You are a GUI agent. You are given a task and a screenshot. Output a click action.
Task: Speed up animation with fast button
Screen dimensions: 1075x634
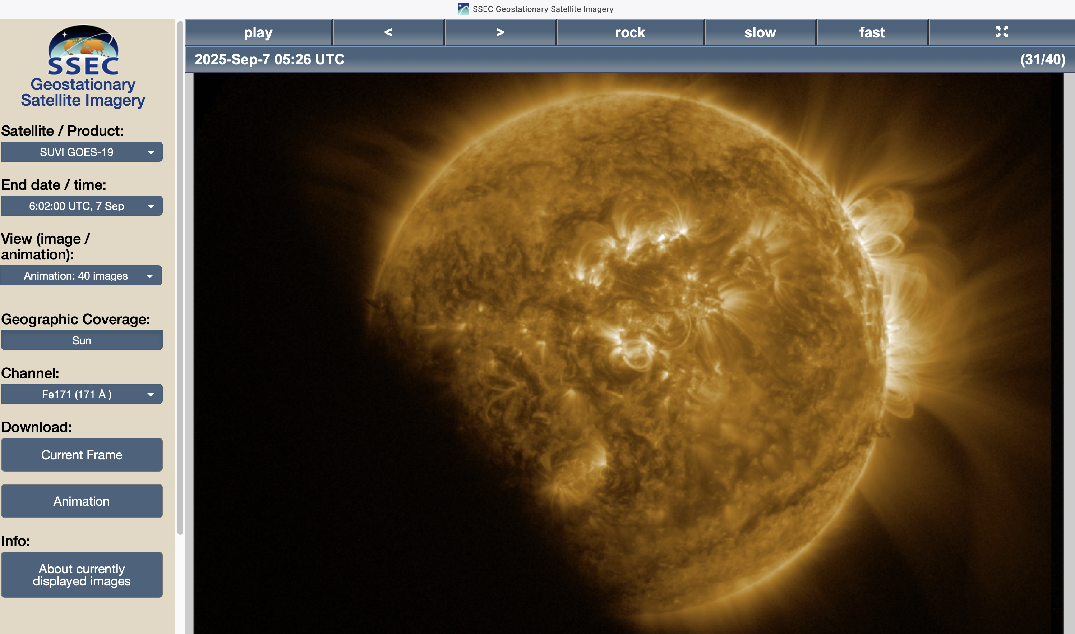[872, 32]
